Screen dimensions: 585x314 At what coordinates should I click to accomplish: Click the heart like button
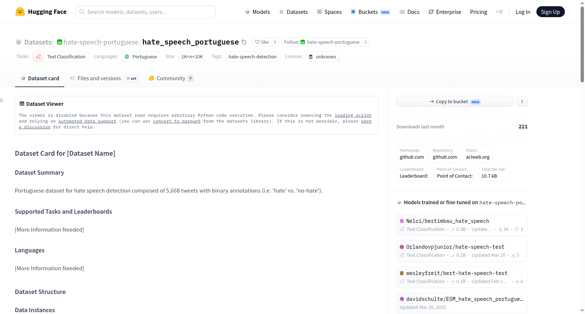262,42
